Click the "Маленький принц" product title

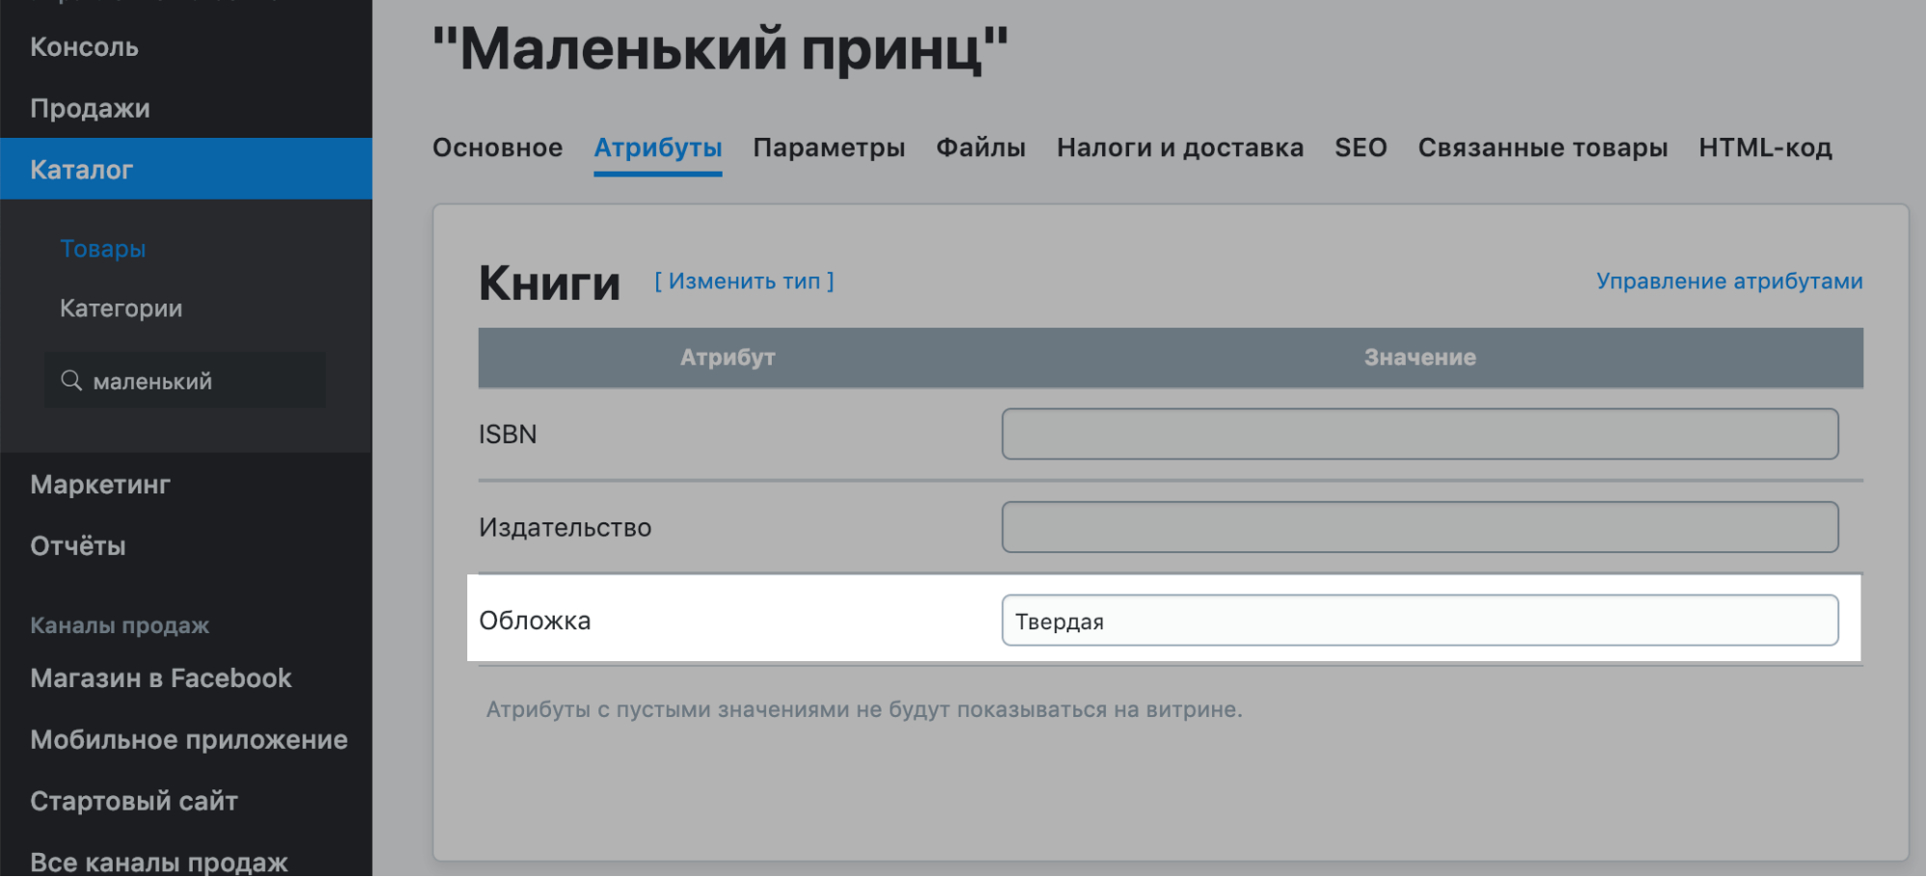click(x=720, y=48)
